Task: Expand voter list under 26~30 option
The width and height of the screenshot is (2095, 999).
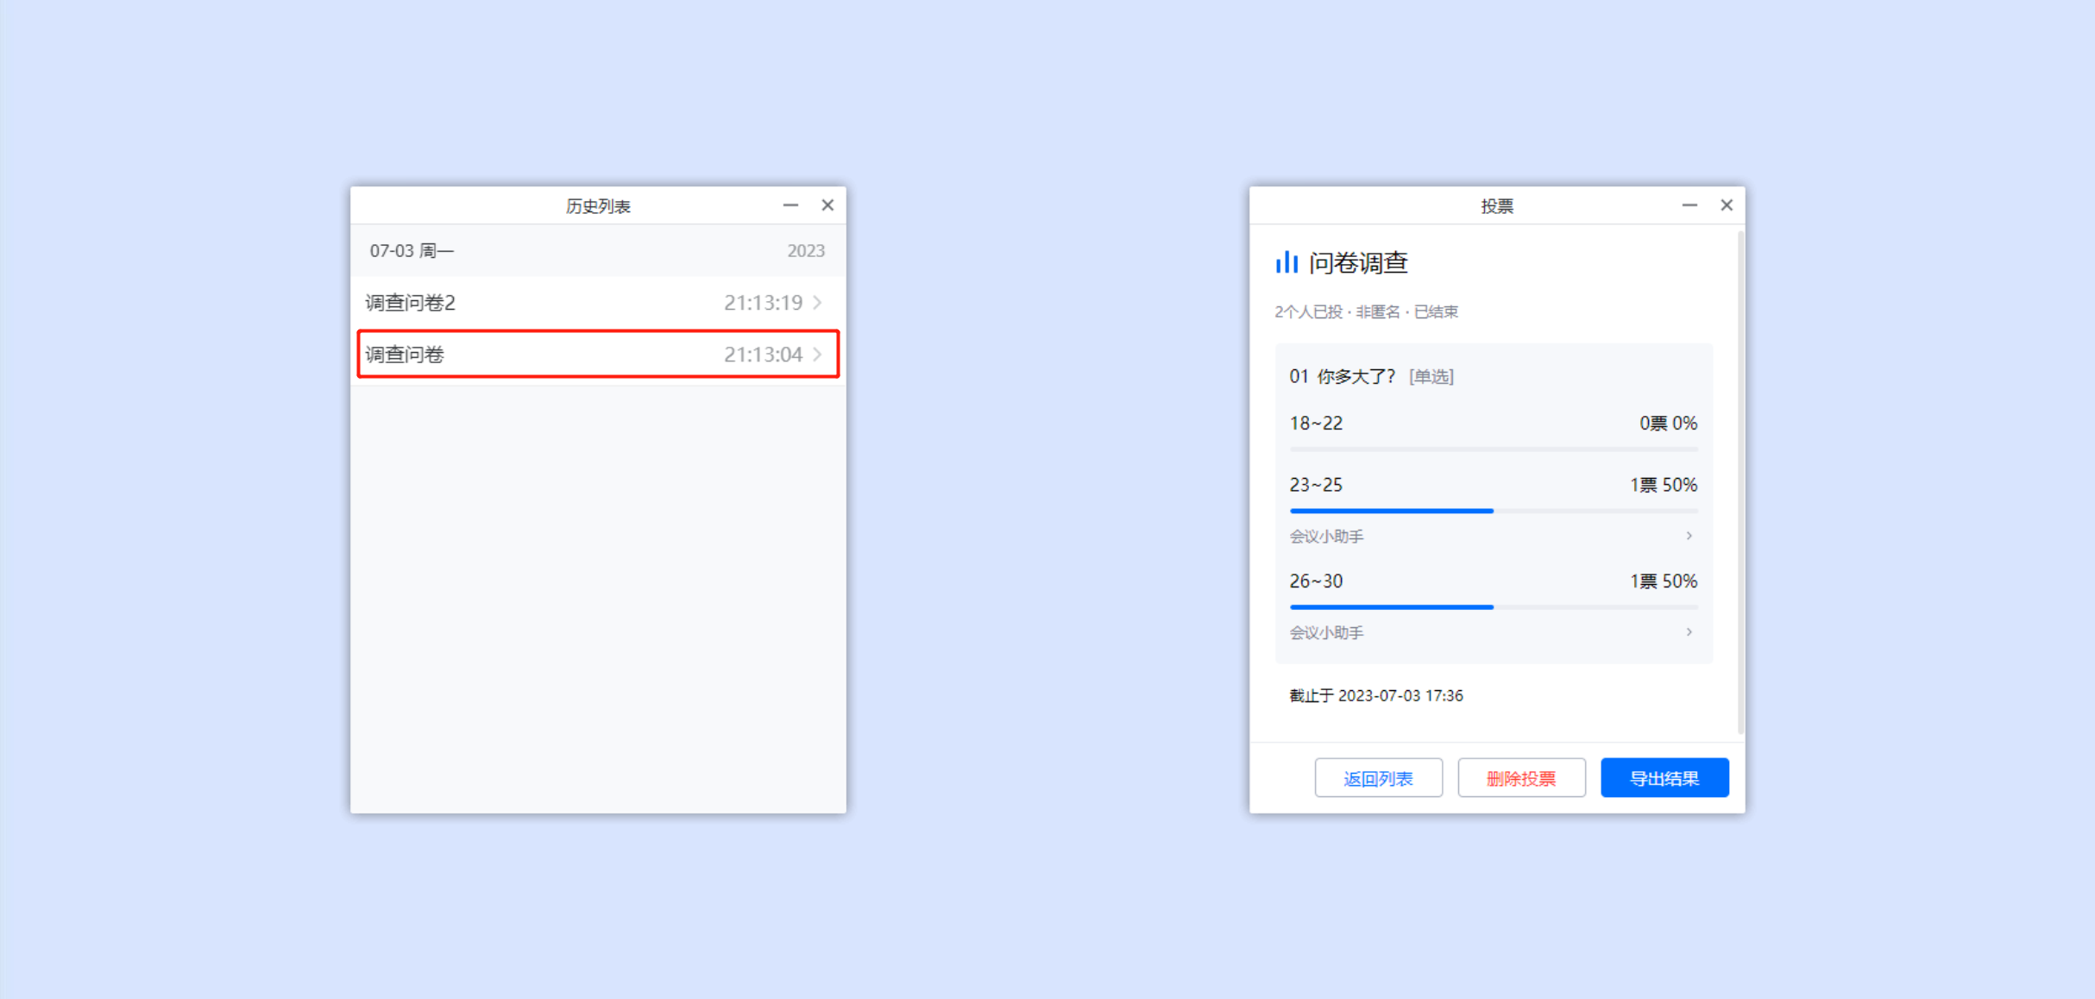Action: [1689, 632]
